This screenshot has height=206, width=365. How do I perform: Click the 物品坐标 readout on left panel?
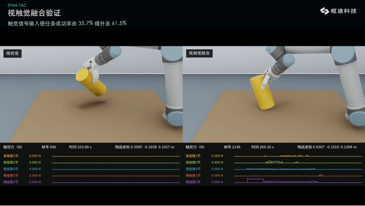(144, 147)
